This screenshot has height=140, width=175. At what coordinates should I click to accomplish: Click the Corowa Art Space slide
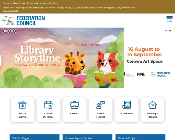point(149,58)
